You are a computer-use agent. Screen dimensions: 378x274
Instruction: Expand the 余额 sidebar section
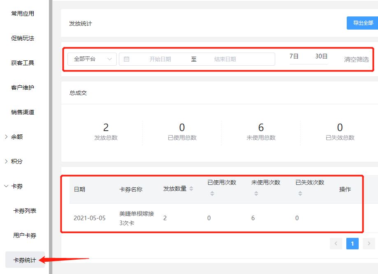point(17,137)
